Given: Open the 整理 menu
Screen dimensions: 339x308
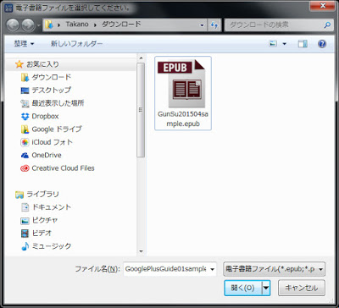Looking at the screenshot, I should (24, 44).
